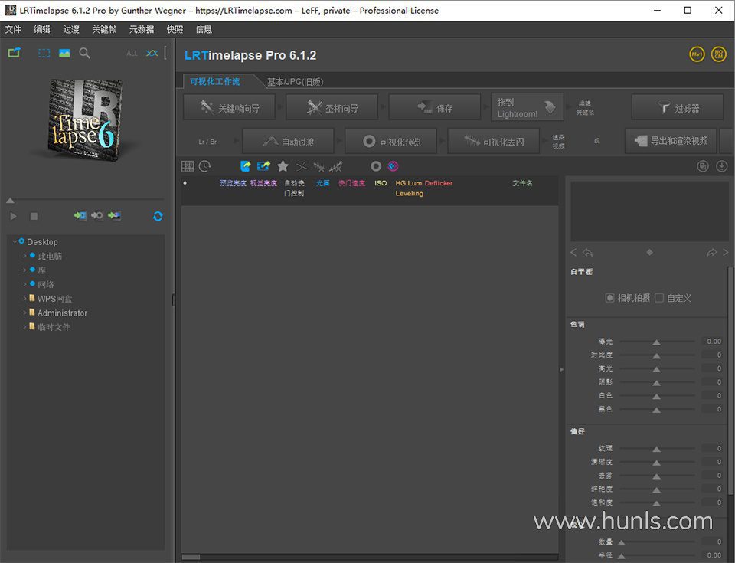This screenshot has height=563, width=735.
Task: Expand the 库 tree node
Action: tap(24, 270)
